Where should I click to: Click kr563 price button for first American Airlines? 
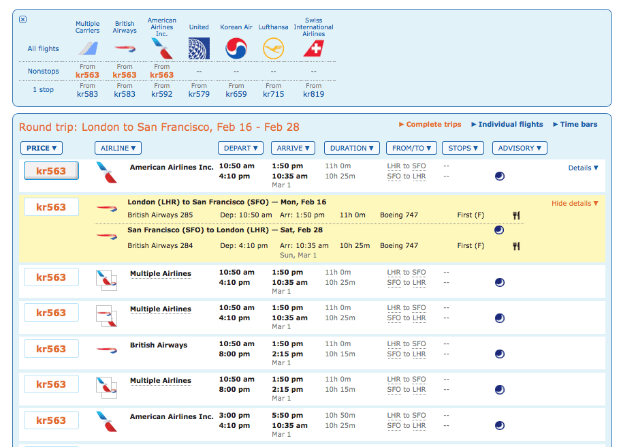pos(51,171)
